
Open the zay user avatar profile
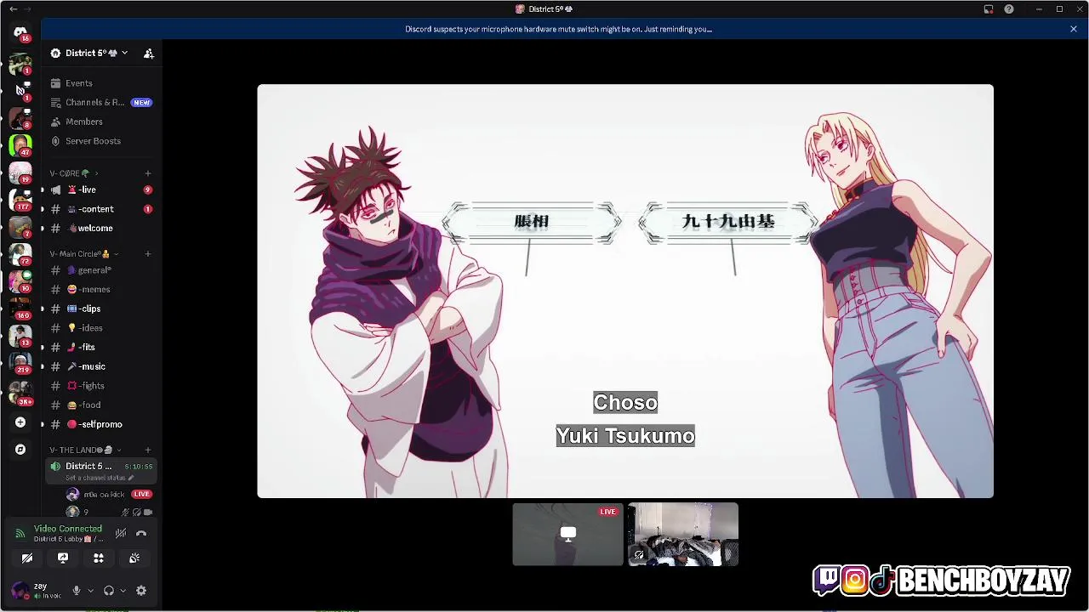coord(20,591)
